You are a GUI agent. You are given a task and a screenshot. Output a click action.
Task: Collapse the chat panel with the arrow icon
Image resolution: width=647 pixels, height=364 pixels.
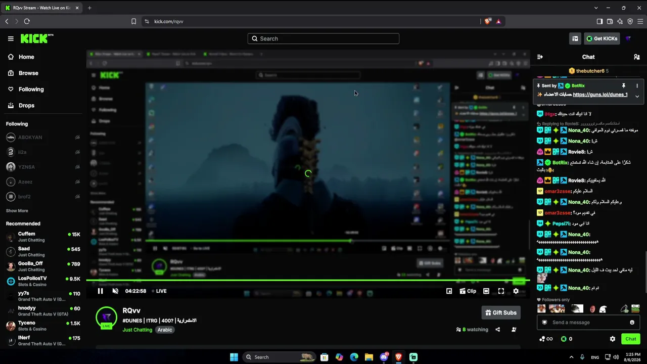coord(540,57)
